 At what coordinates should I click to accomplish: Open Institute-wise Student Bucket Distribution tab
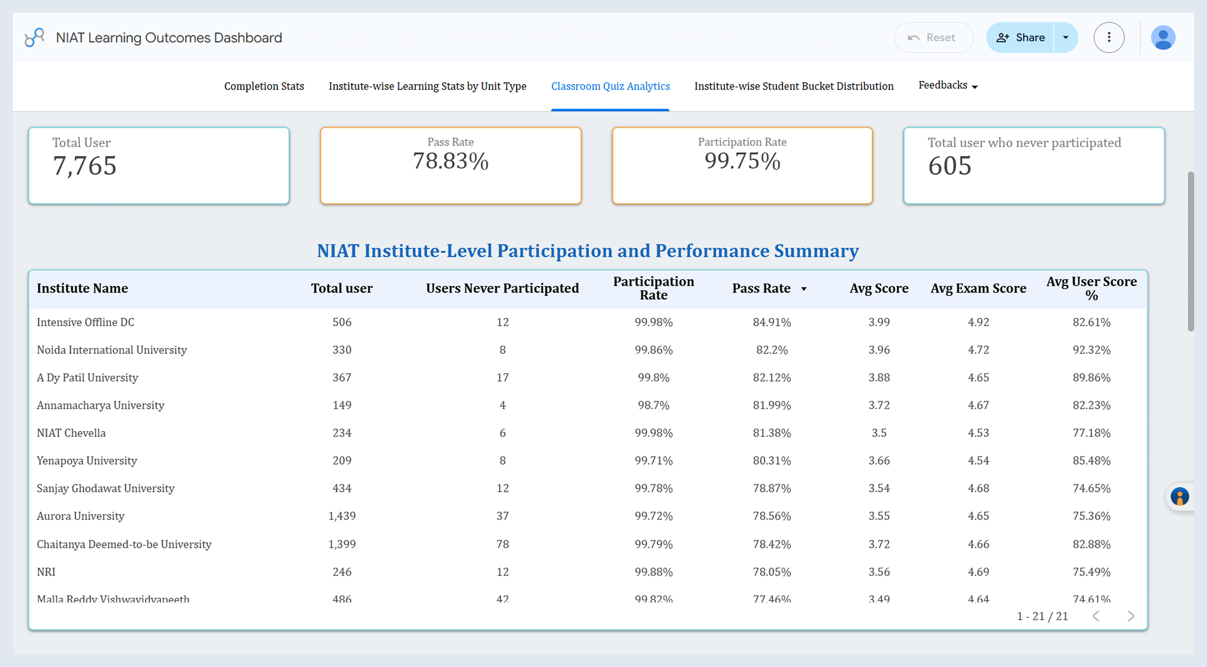(794, 86)
